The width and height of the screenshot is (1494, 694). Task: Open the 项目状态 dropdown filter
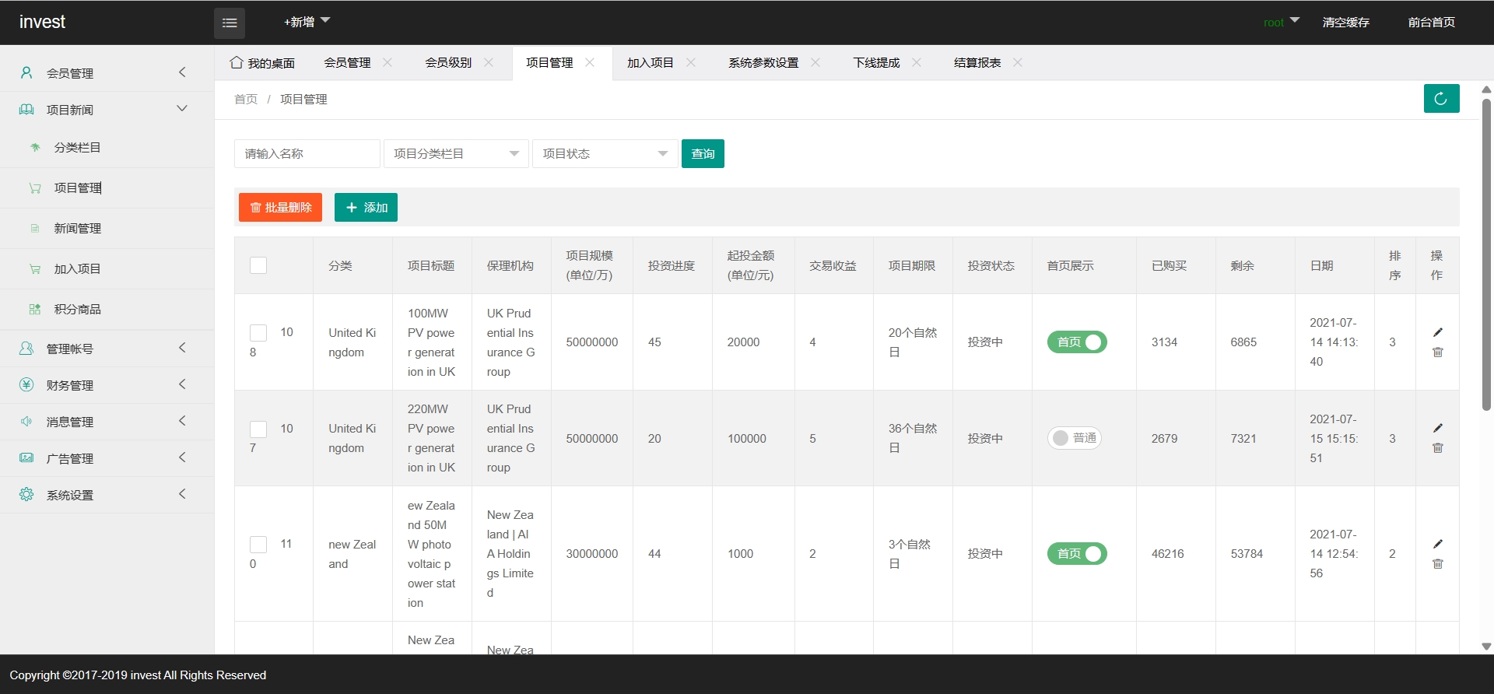[x=605, y=154]
